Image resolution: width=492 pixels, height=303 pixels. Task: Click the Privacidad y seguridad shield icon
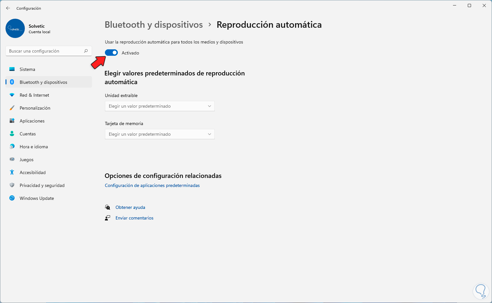pyautogui.click(x=12, y=185)
